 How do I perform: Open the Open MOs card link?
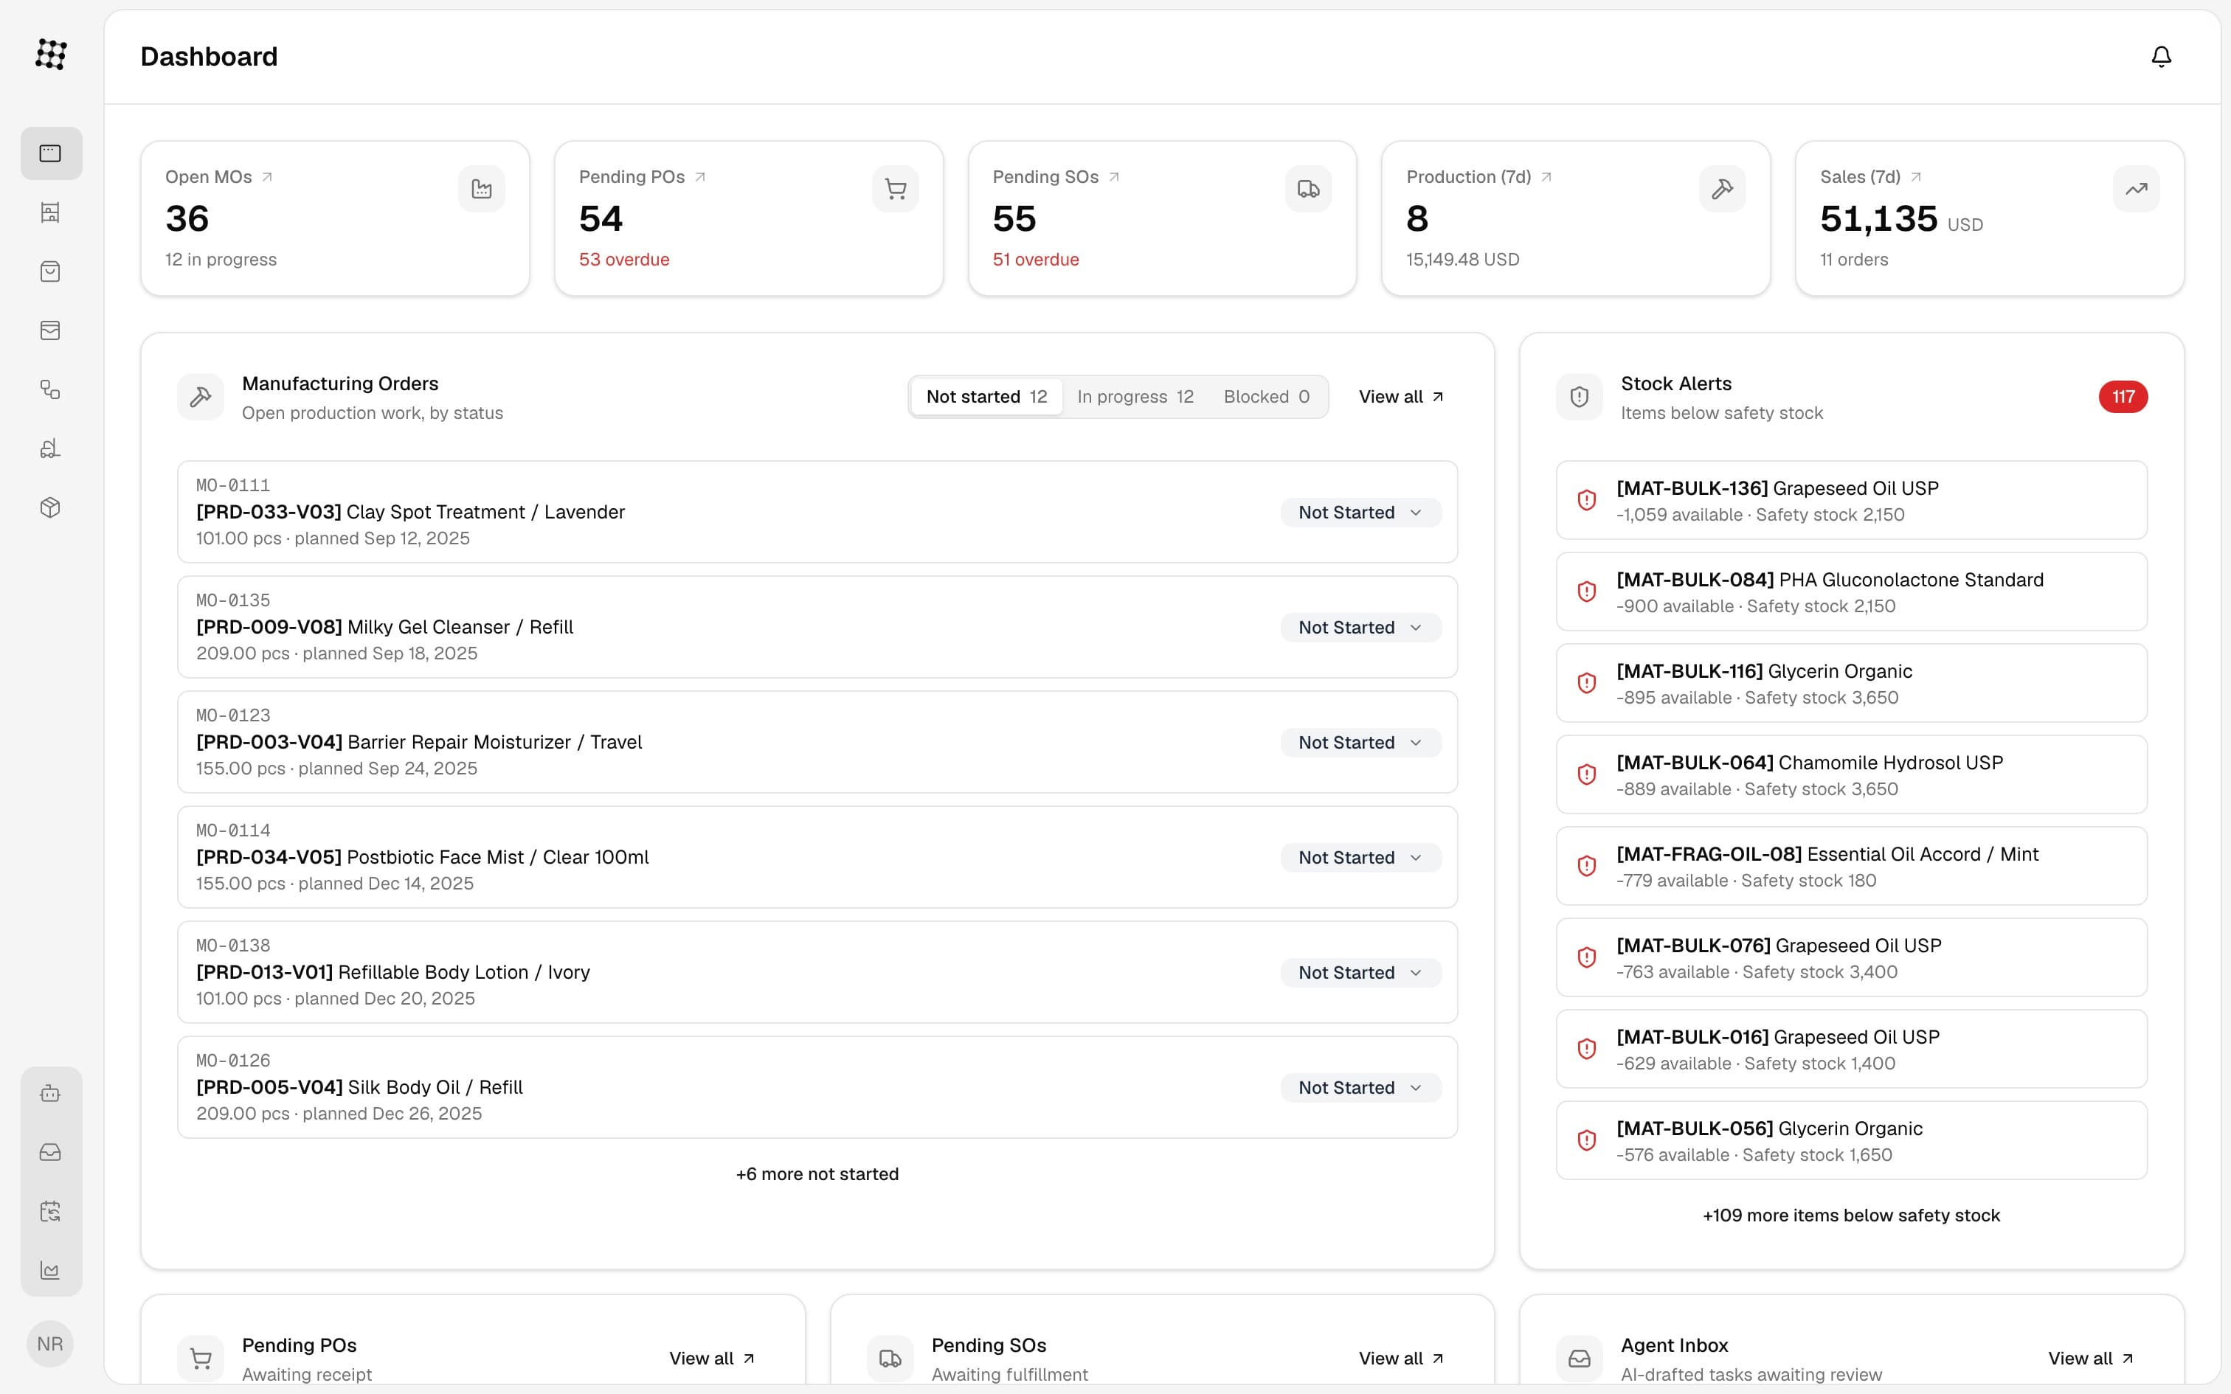(x=218, y=177)
